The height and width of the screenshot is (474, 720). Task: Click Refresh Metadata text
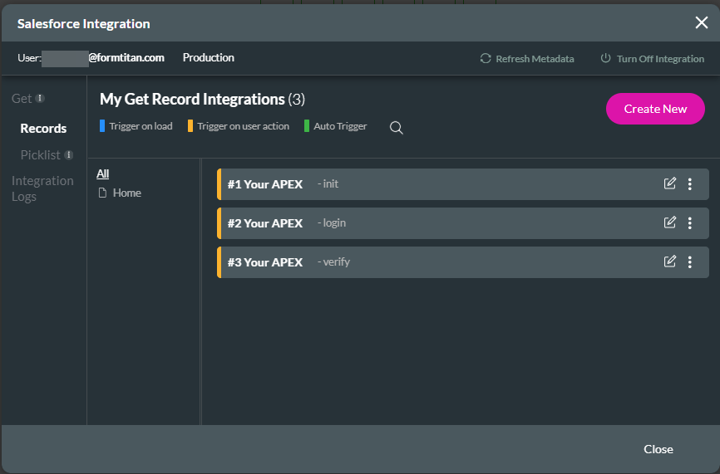coord(535,59)
